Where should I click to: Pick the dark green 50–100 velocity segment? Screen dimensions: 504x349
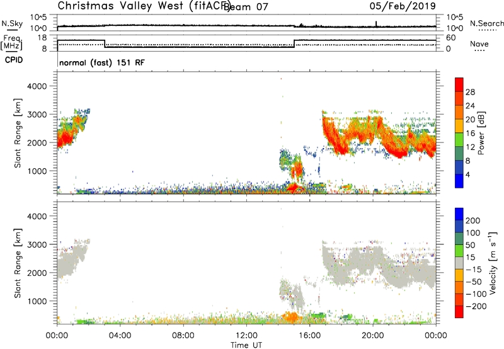pyautogui.click(x=459, y=239)
